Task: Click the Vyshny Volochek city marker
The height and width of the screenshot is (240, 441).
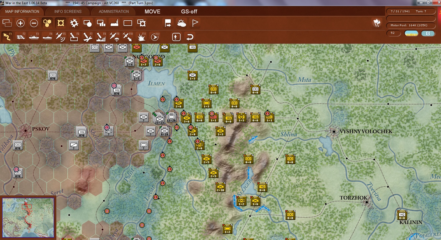Action: [334, 131]
